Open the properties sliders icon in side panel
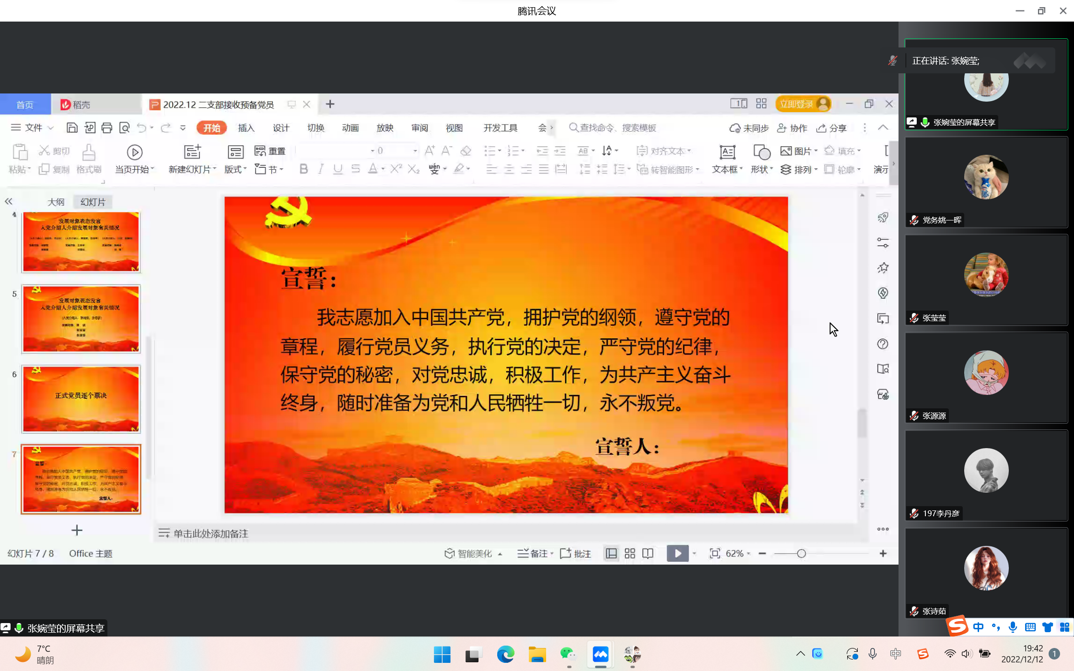The height and width of the screenshot is (671, 1074). click(883, 243)
